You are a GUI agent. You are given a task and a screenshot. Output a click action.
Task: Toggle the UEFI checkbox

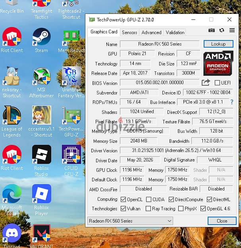point(217,83)
